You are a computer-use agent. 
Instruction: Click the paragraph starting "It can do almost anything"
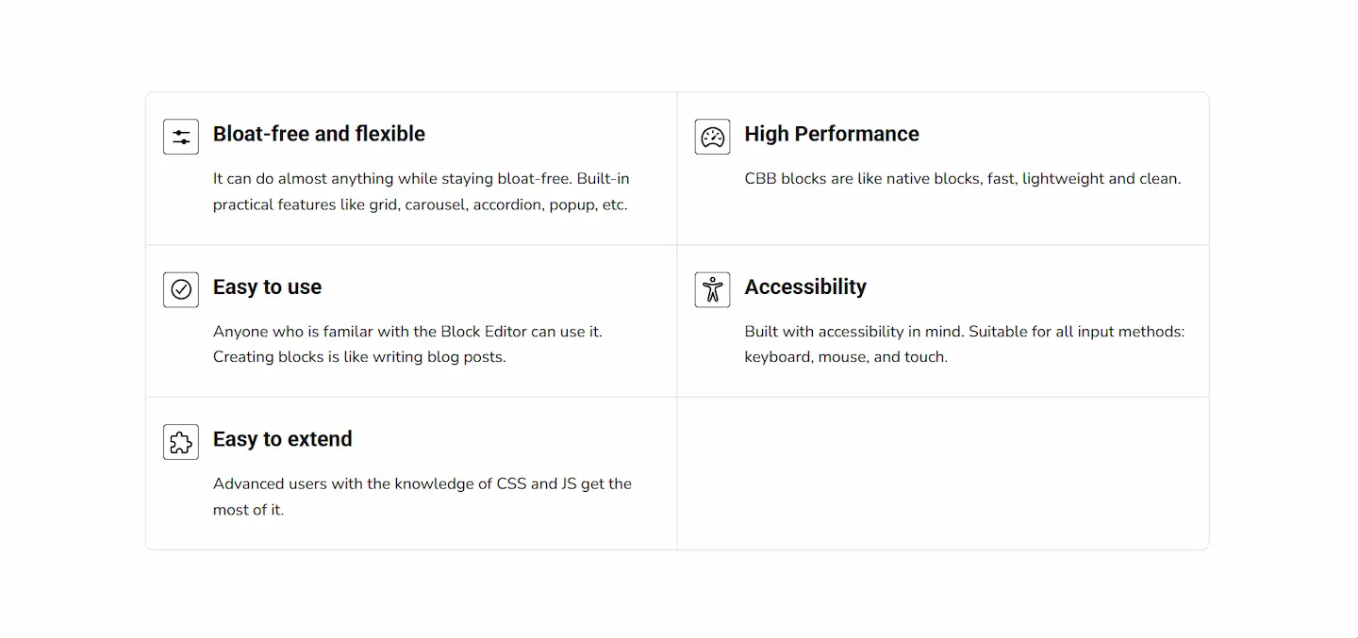pos(421,191)
